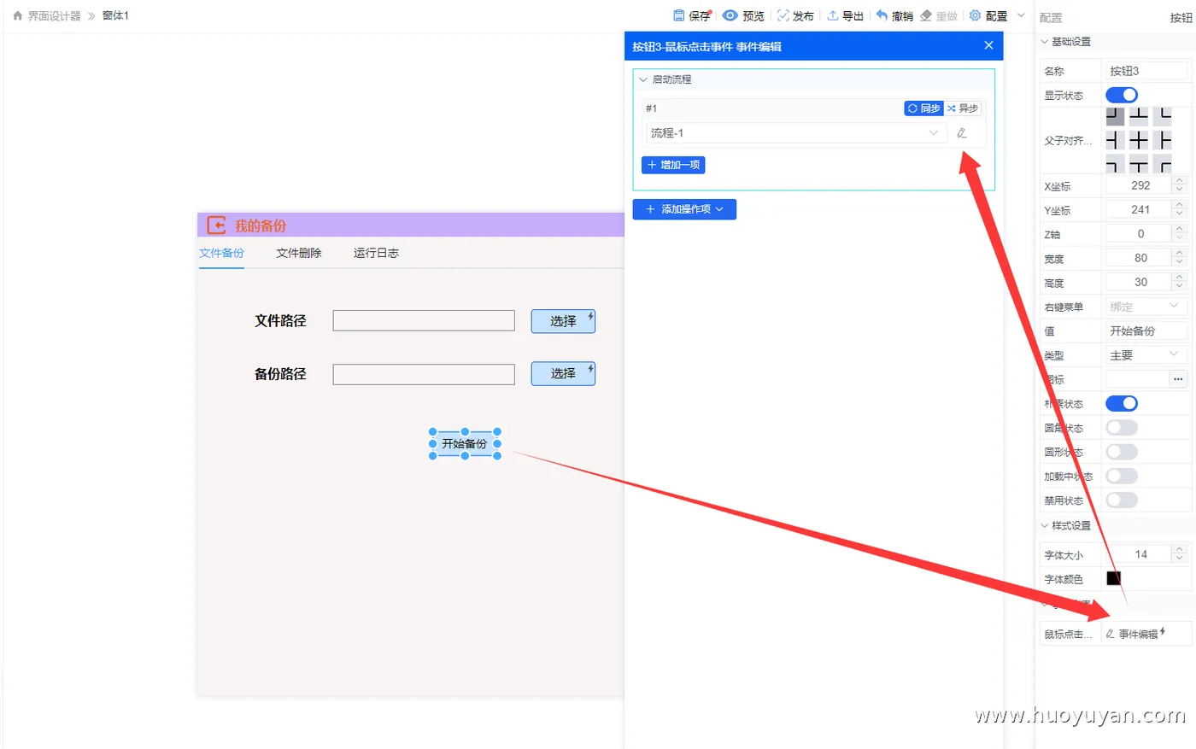Open the Config (配置) gear icon
The height and width of the screenshot is (749, 1196).
click(976, 15)
